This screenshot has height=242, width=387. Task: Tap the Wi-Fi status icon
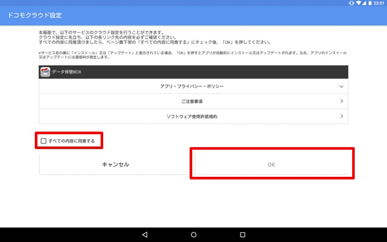click(359, 3)
